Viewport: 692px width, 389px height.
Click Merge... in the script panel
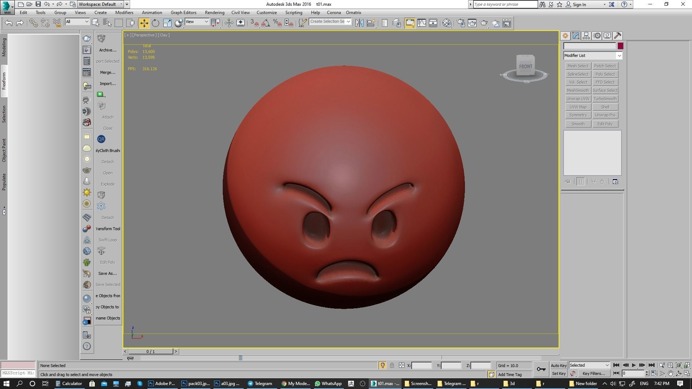[108, 72]
